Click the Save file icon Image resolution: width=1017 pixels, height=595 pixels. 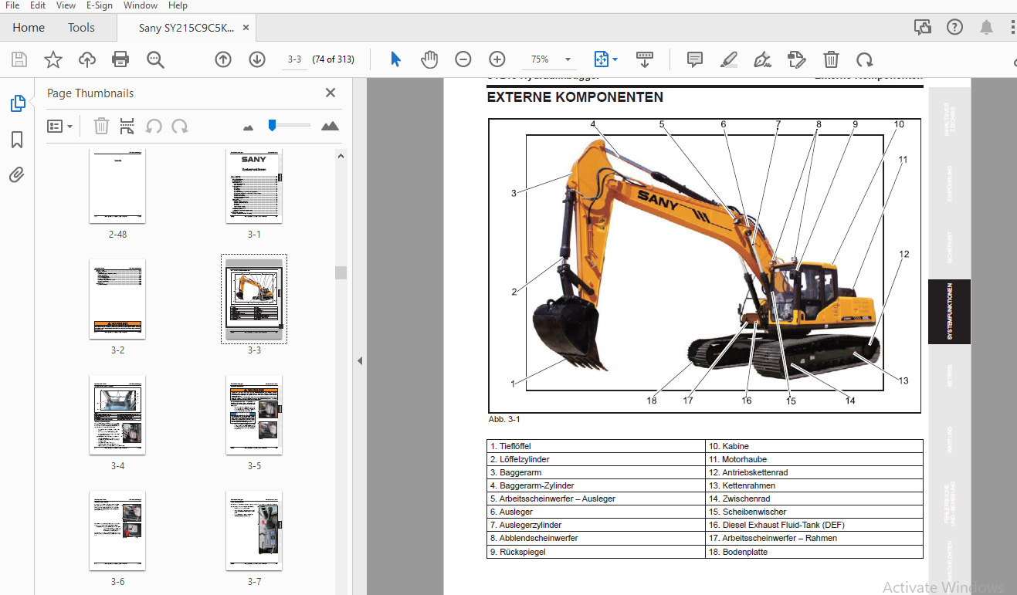click(19, 59)
